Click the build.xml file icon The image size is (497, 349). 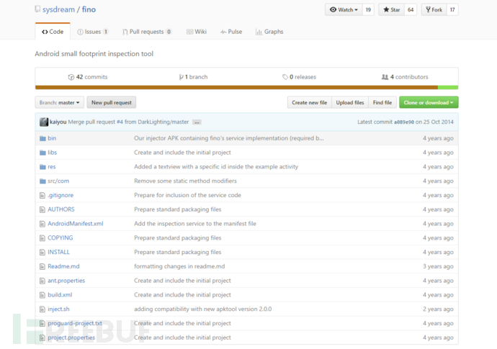(42, 295)
